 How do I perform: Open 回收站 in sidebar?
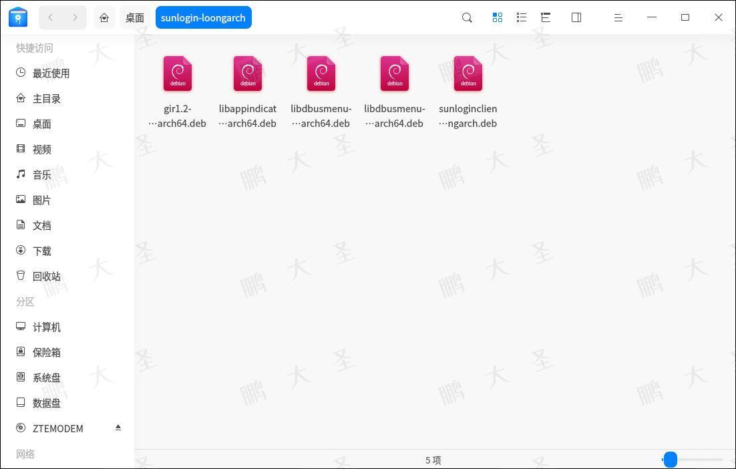click(x=67, y=276)
